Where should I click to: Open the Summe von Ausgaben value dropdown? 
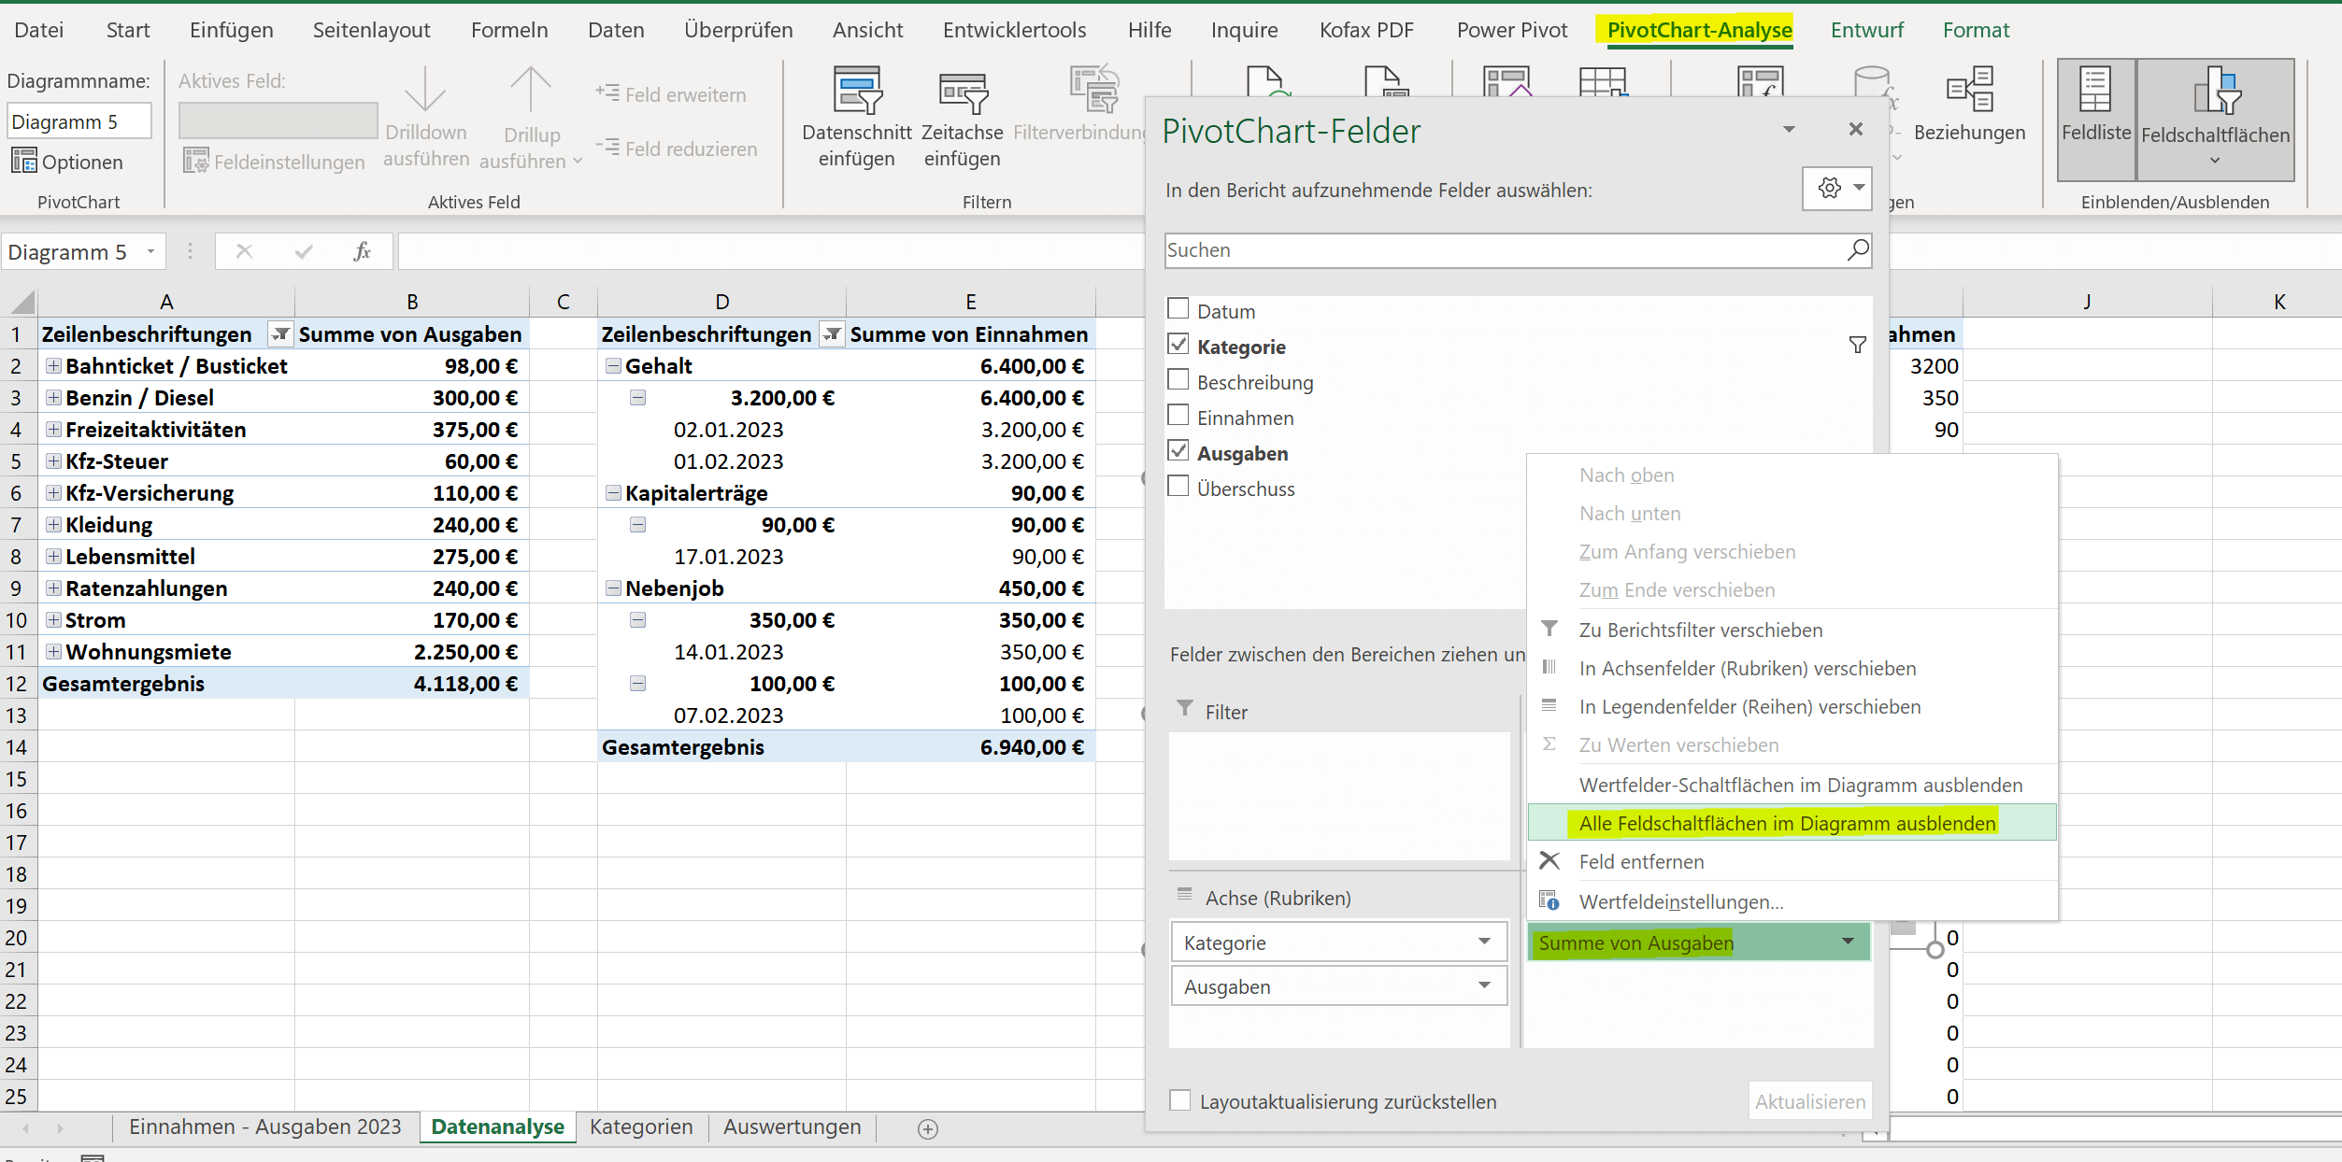[x=1848, y=942]
